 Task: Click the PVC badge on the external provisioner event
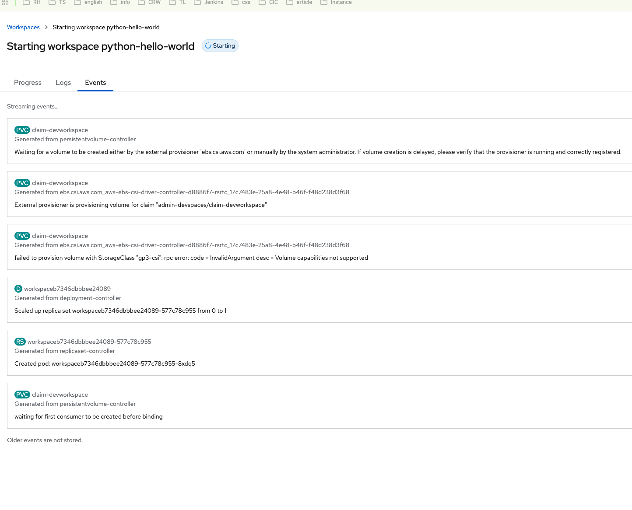point(22,183)
